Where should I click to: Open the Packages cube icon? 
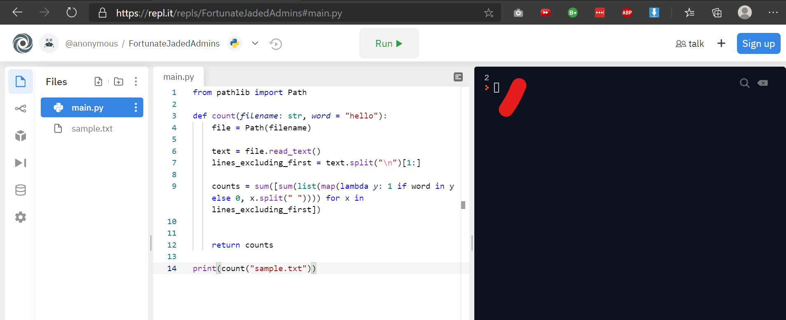pos(21,136)
